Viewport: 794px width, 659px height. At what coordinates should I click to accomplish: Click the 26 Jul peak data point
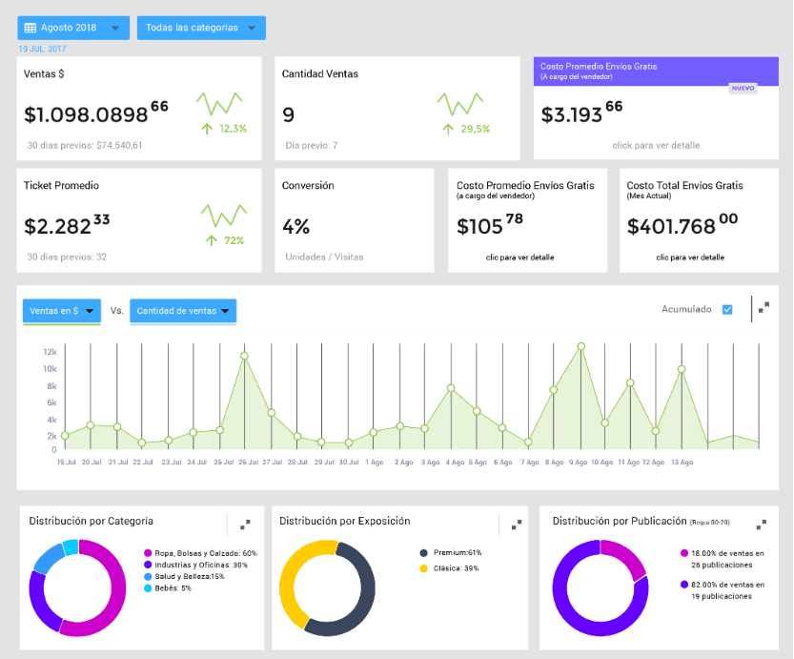click(245, 356)
